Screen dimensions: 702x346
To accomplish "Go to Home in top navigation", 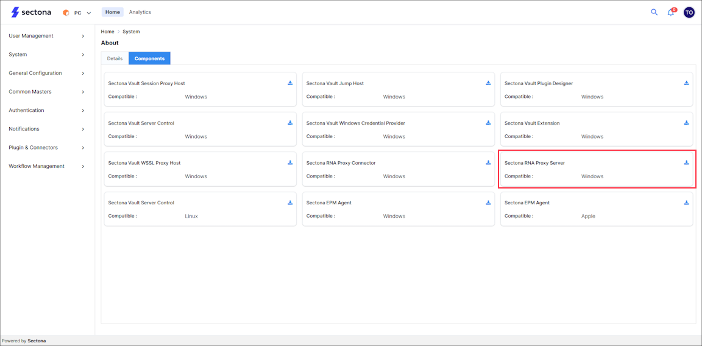I will pyautogui.click(x=112, y=12).
